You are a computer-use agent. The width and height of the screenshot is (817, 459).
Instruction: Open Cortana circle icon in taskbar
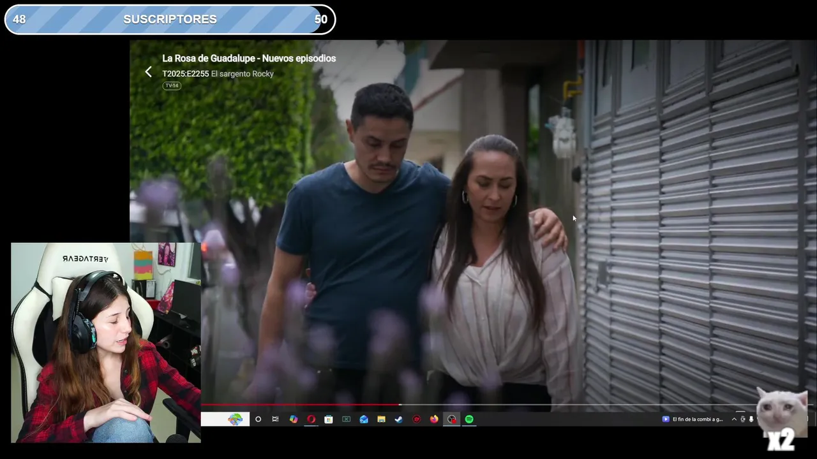pos(258,419)
